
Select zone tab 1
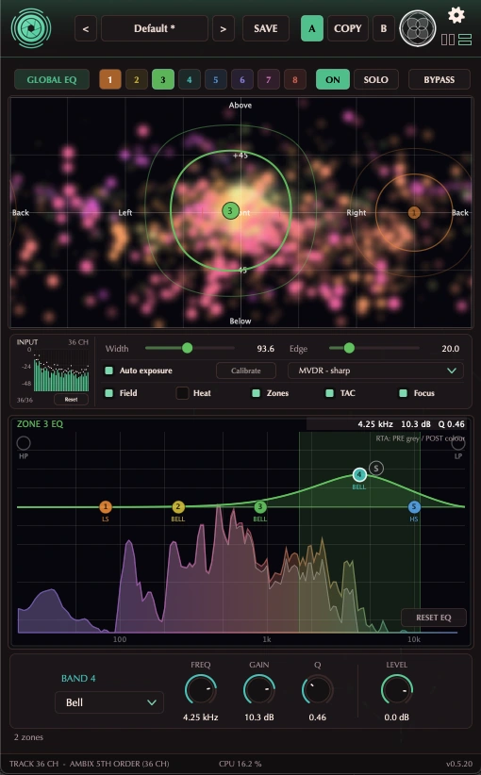pyautogui.click(x=109, y=79)
